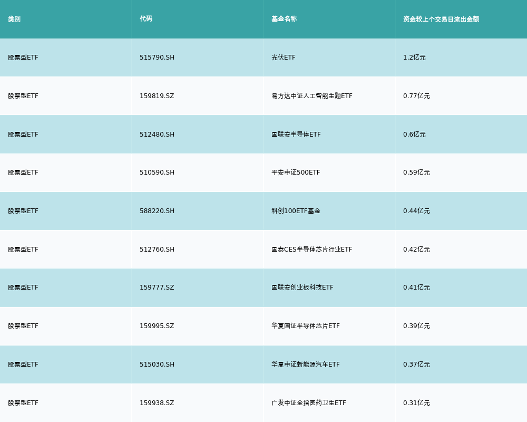Click fund name 国泰CES半导体芯片行业ETF

[312, 250]
